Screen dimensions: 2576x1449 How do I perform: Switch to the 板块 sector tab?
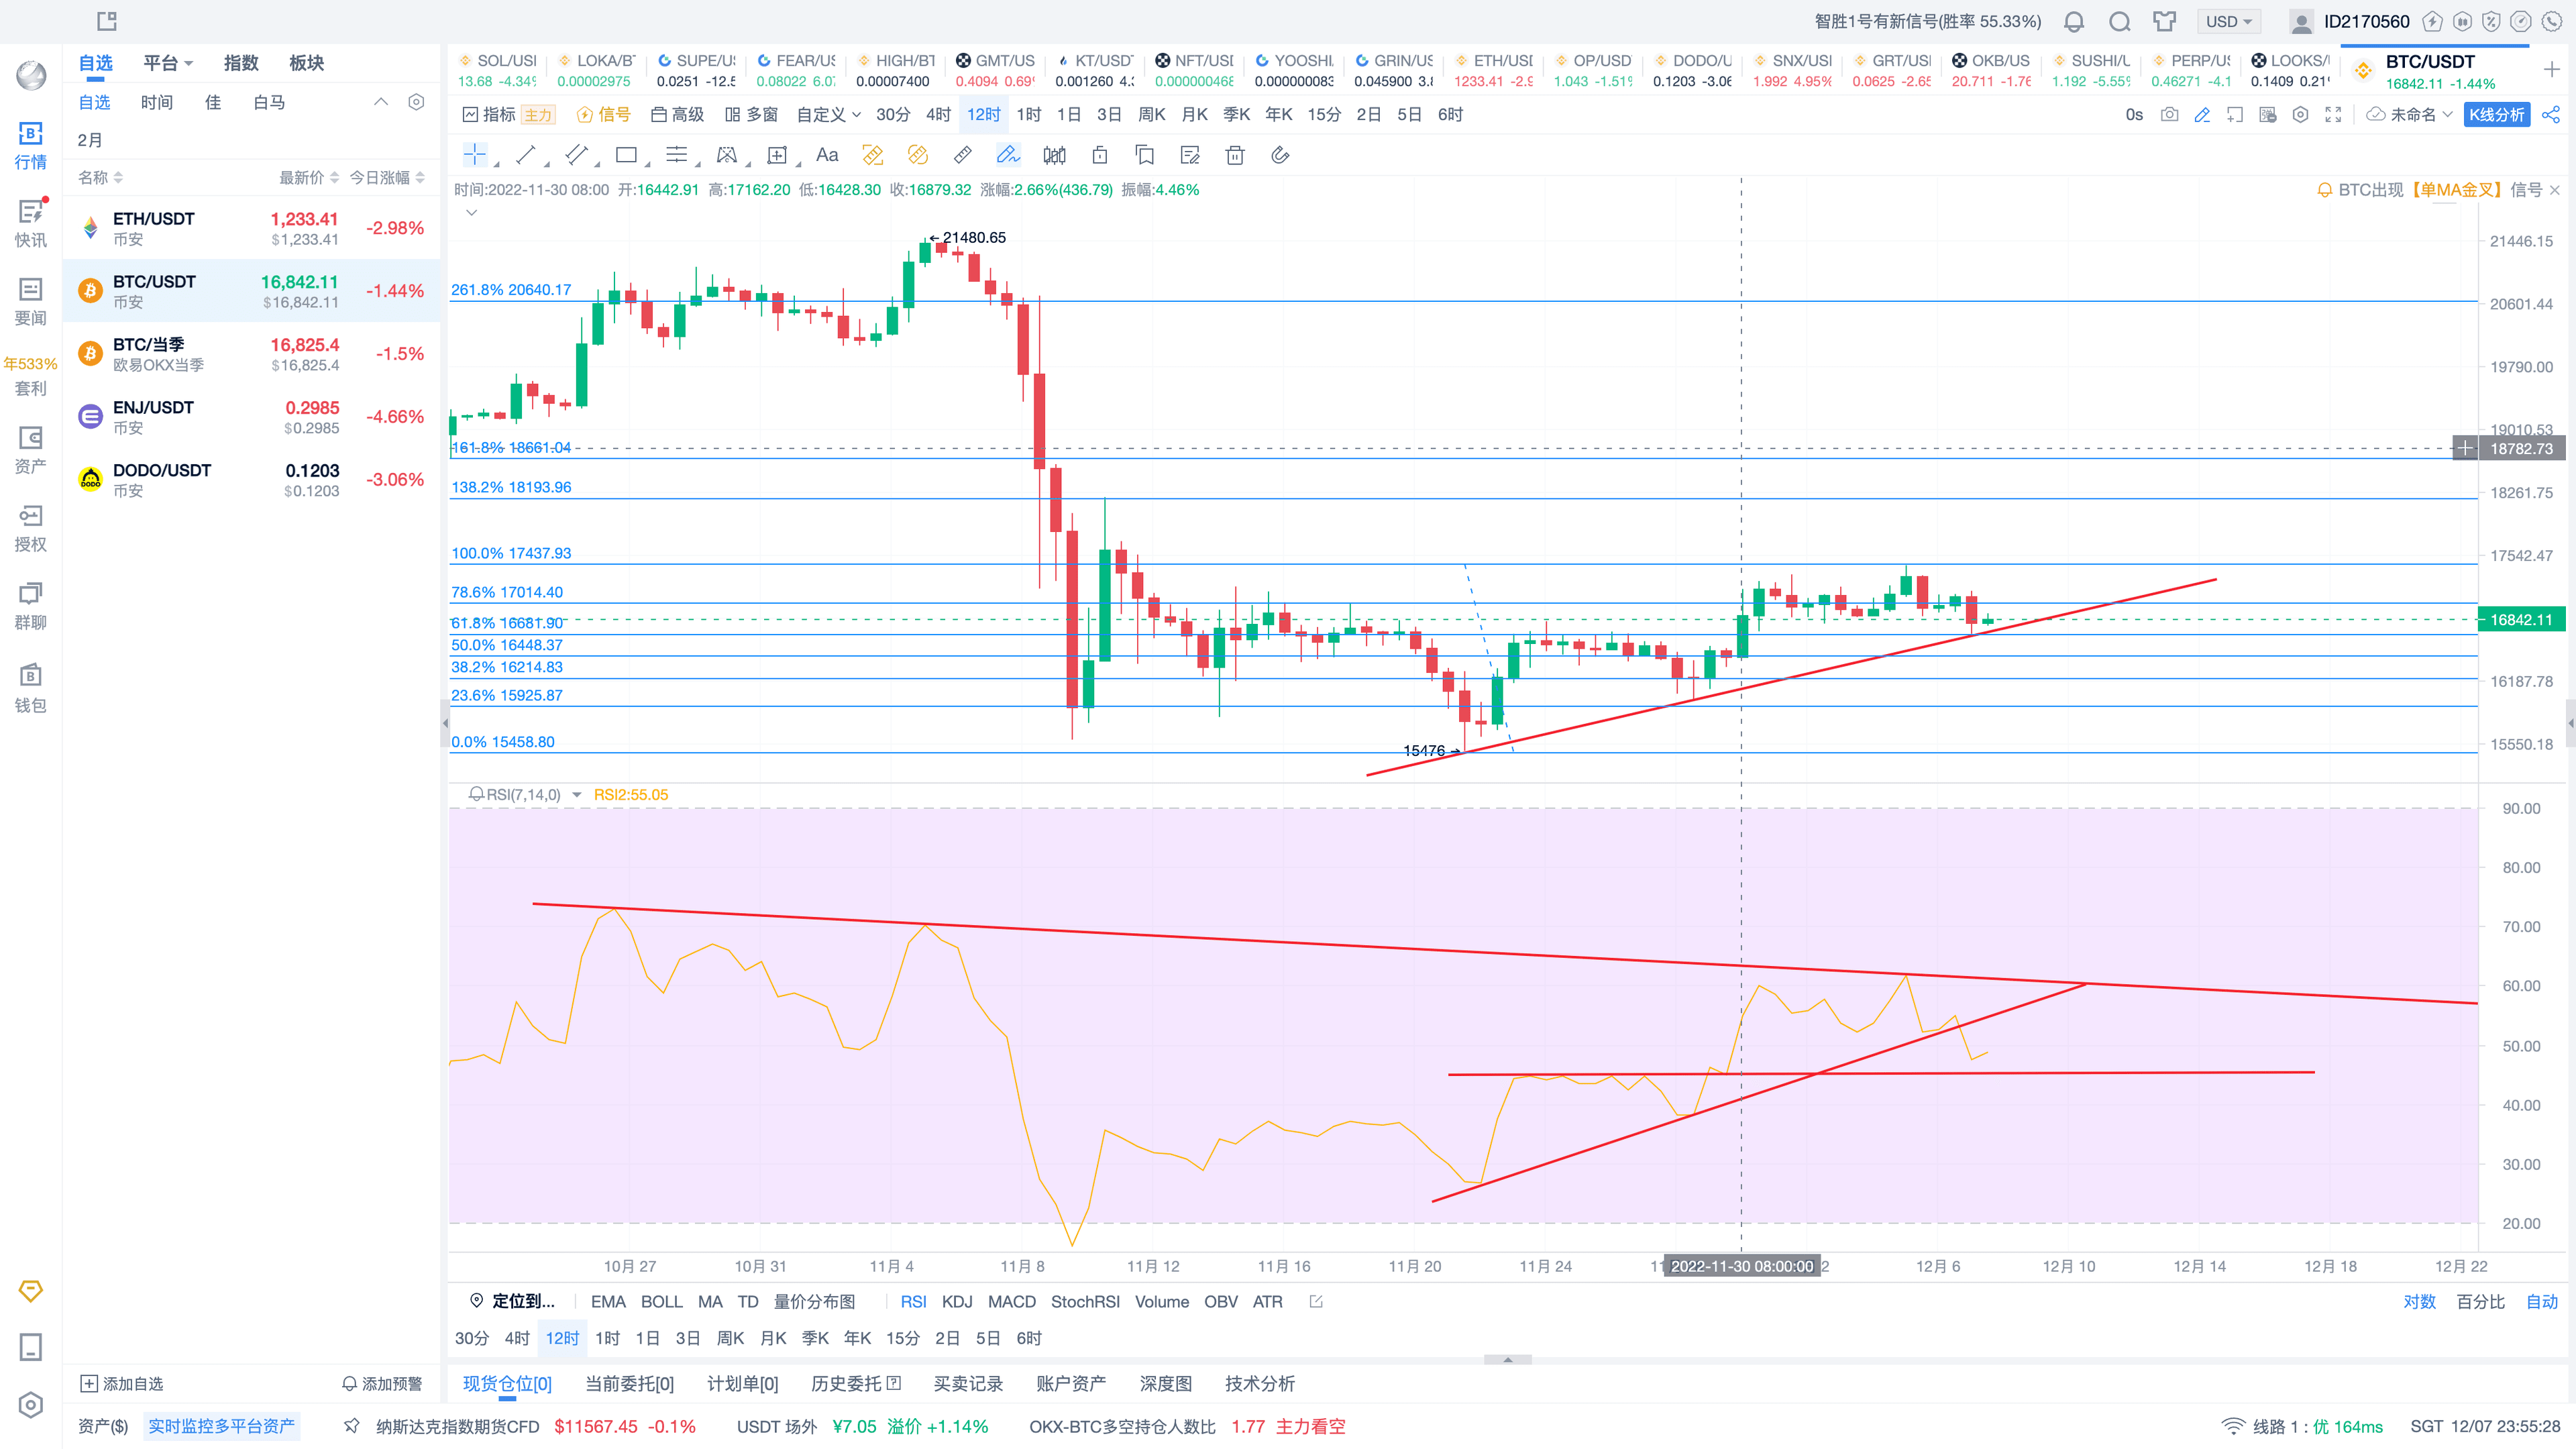coord(307,63)
